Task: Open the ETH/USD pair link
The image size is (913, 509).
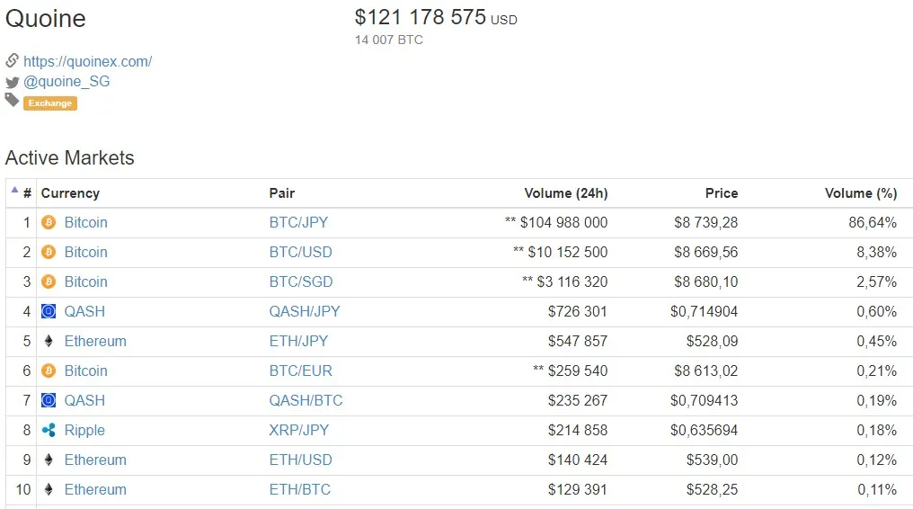Action: tap(300, 460)
